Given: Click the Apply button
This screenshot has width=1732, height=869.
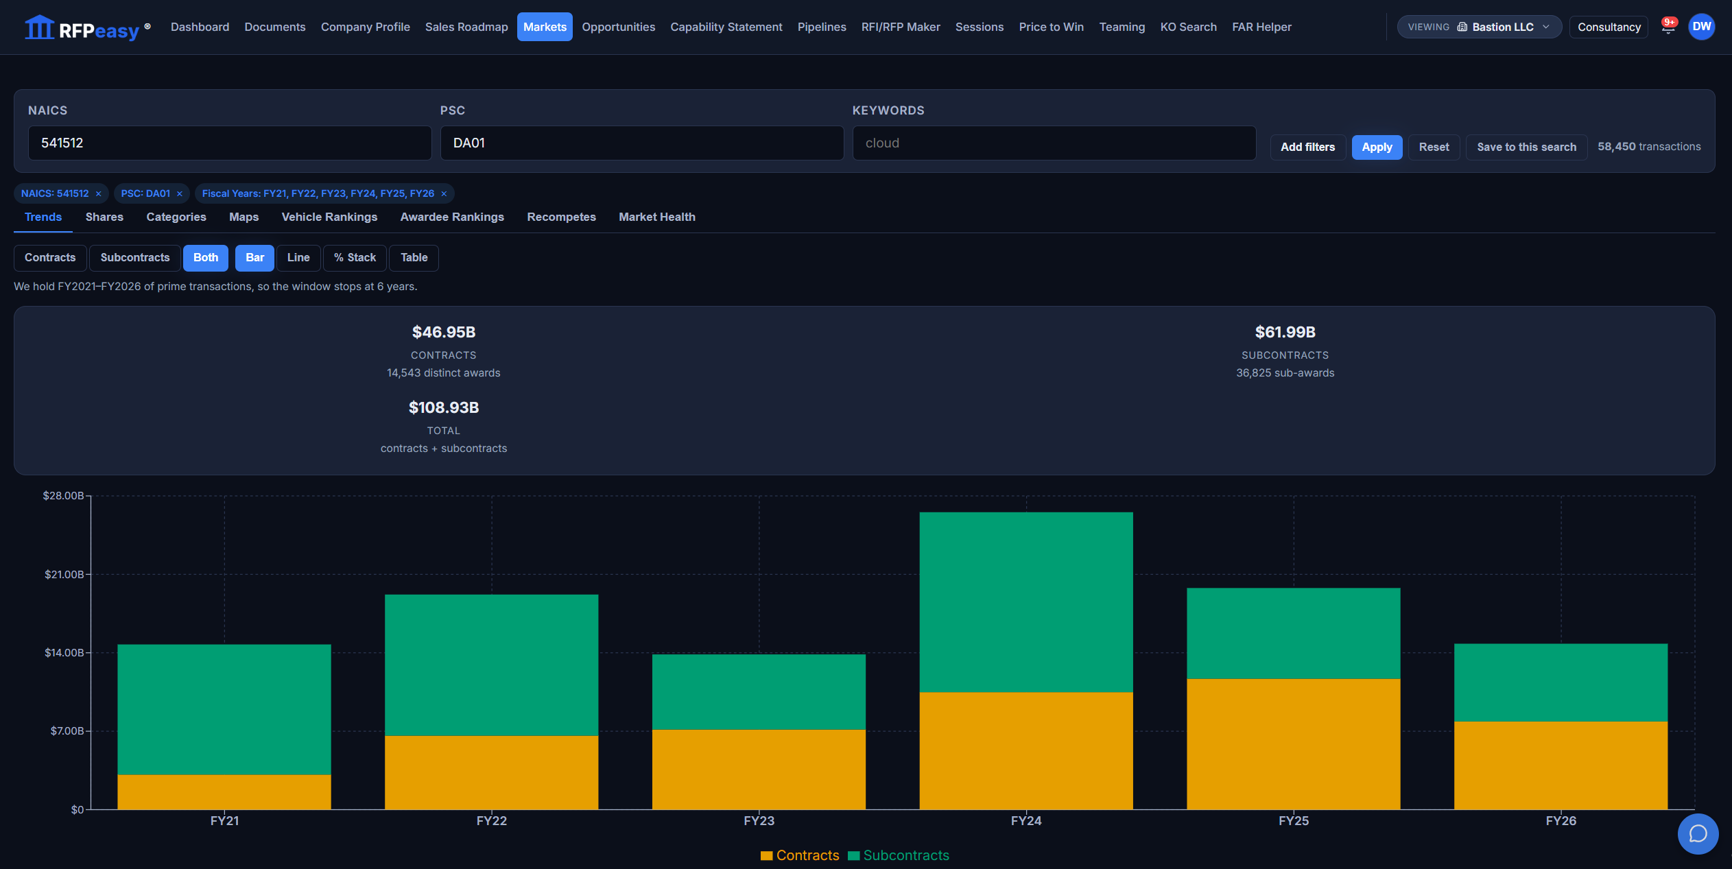Looking at the screenshot, I should (1377, 147).
